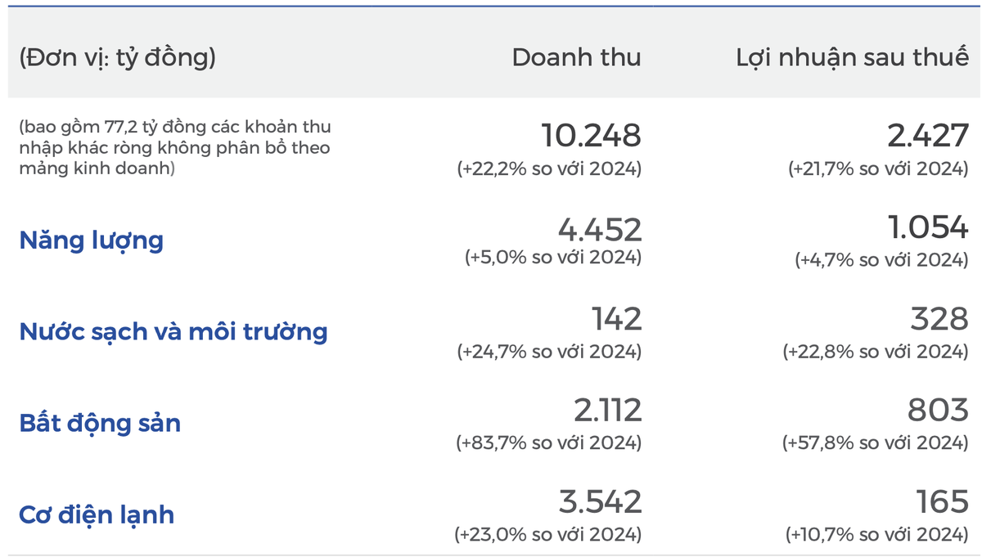Select the water segment profit value 328
Viewport: 982px width, 557px height.
939,319
